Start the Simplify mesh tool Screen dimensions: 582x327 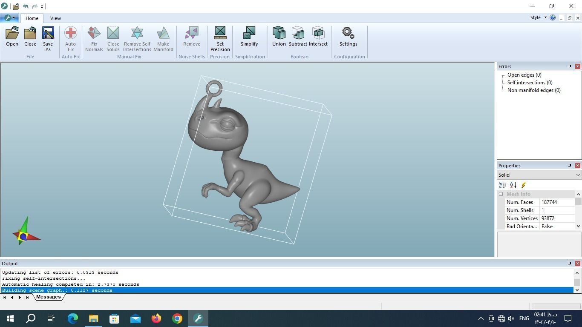coord(249,37)
